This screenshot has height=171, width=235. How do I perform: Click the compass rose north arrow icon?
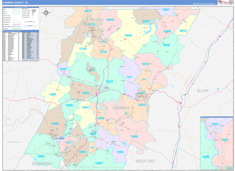click(46, 13)
